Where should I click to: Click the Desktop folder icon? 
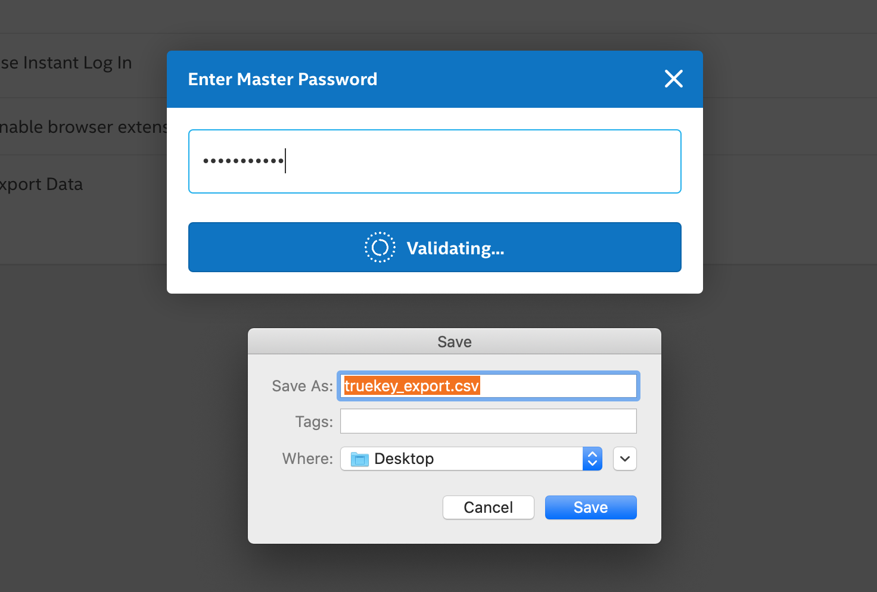[359, 459]
